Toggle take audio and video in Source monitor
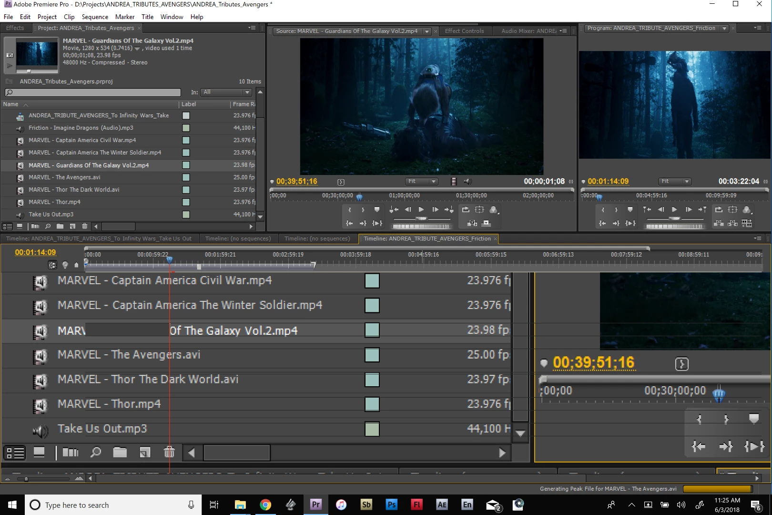 (x=454, y=181)
